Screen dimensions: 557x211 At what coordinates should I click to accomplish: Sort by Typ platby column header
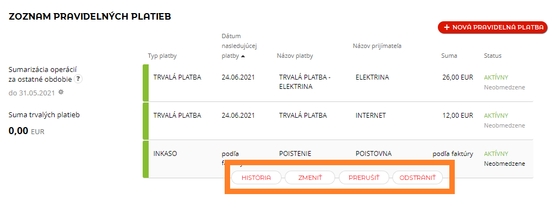pyautogui.click(x=162, y=56)
